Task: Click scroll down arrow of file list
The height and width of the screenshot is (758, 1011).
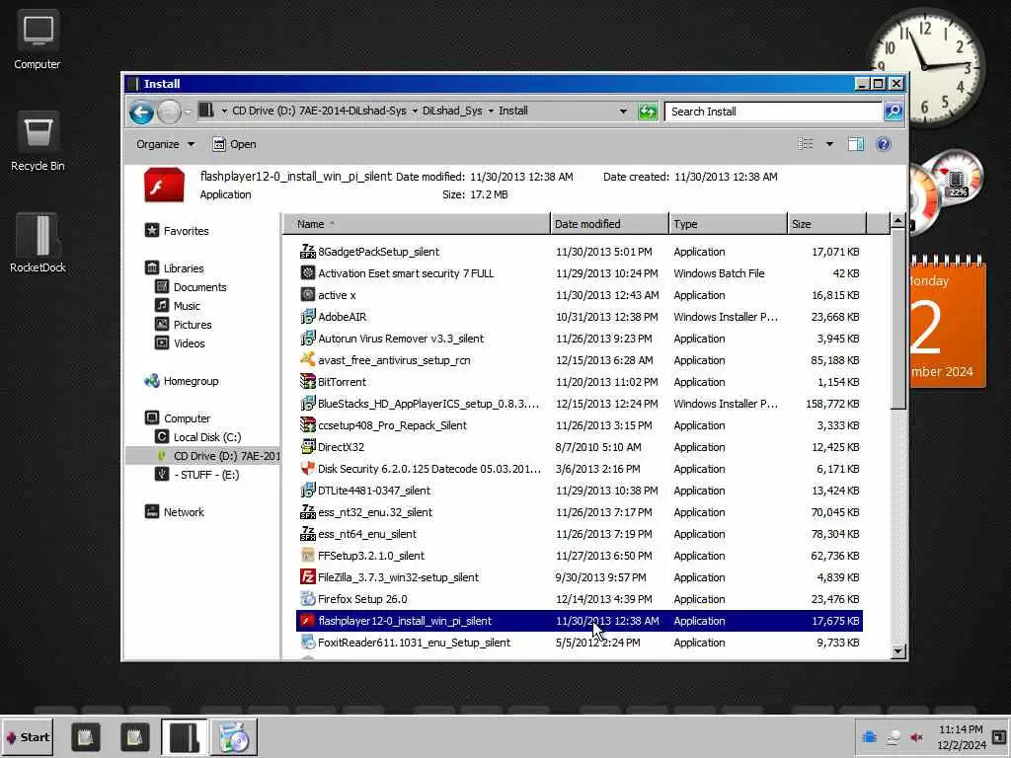Action: pos(897,651)
